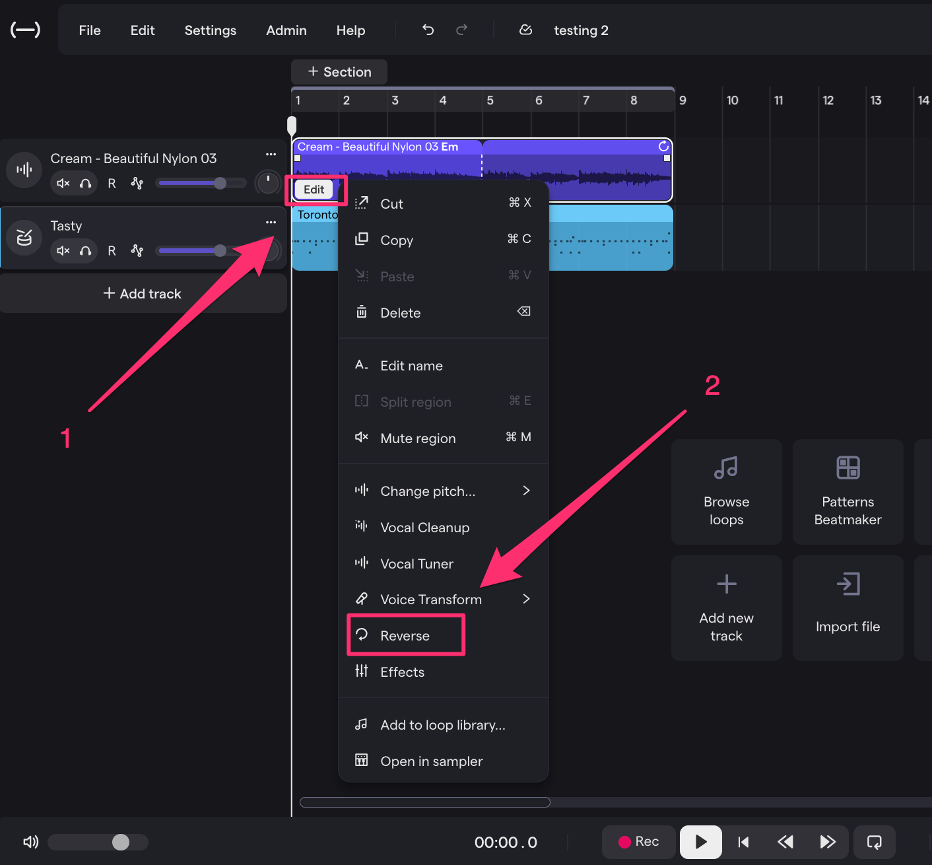Open automation on Cream track
Viewport: 932px width, 865px height.
137,183
